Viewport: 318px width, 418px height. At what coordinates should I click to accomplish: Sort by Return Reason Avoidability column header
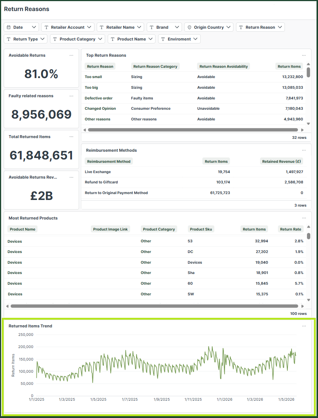(x=224, y=67)
